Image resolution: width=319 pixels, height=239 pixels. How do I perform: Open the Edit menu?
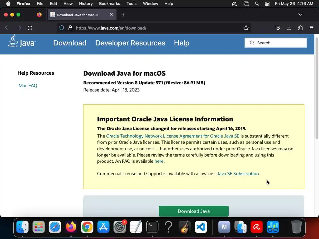point(53,4)
